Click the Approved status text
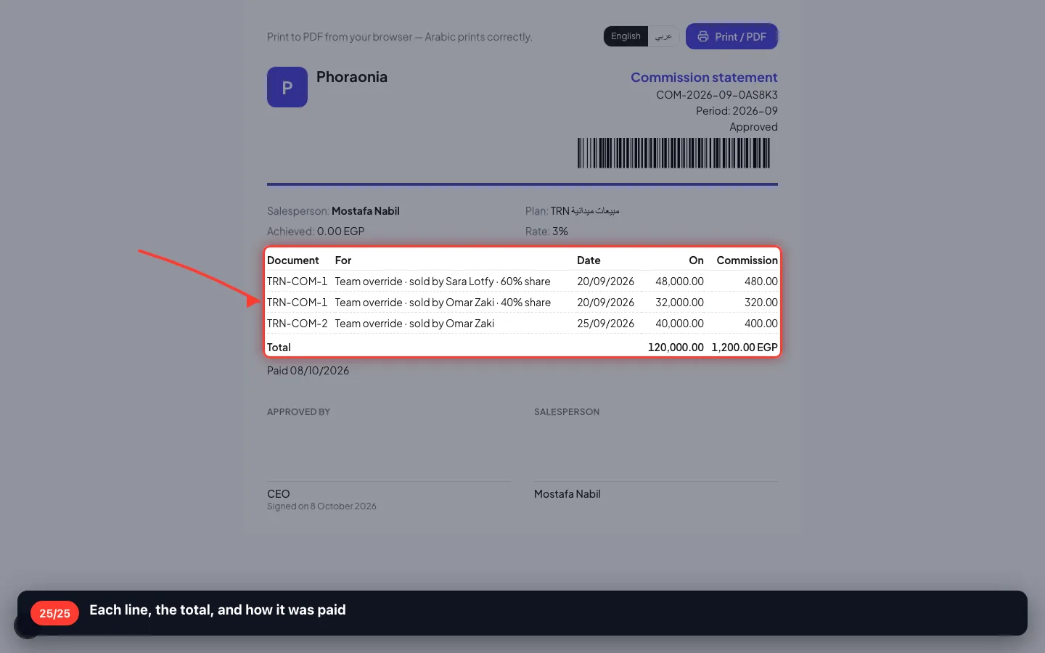The width and height of the screenshot is (1045, 653). pos(753,127)
